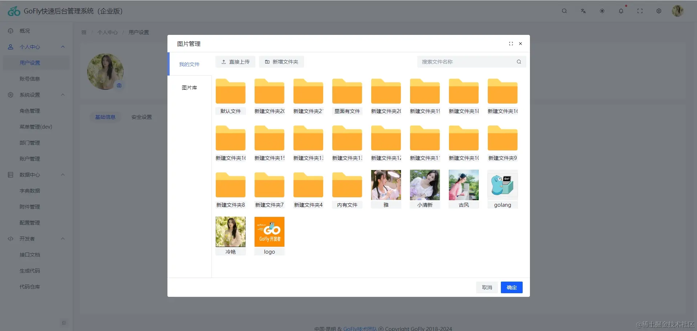
Task: Open the 部门管理 sidebar item
Action: (36, 143)
